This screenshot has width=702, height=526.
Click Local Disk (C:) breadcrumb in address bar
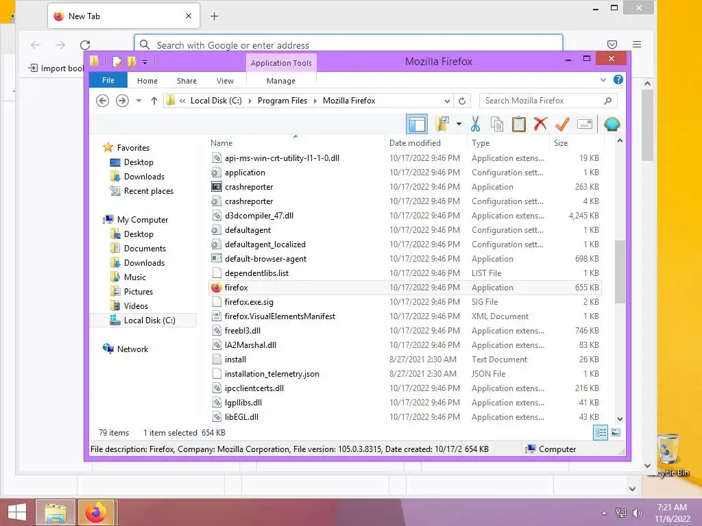point(216,101)
